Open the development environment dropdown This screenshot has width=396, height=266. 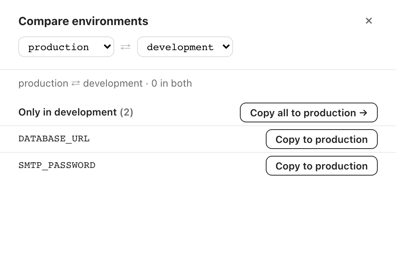pos(185,47)
